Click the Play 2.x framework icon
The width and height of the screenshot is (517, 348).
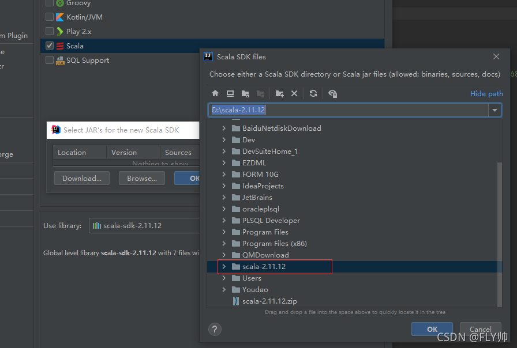(59, 32)
